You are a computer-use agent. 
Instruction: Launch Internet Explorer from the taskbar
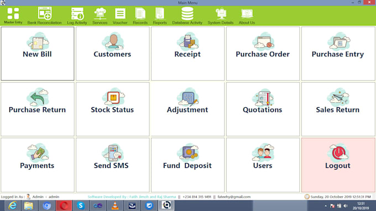pos(13,205)
